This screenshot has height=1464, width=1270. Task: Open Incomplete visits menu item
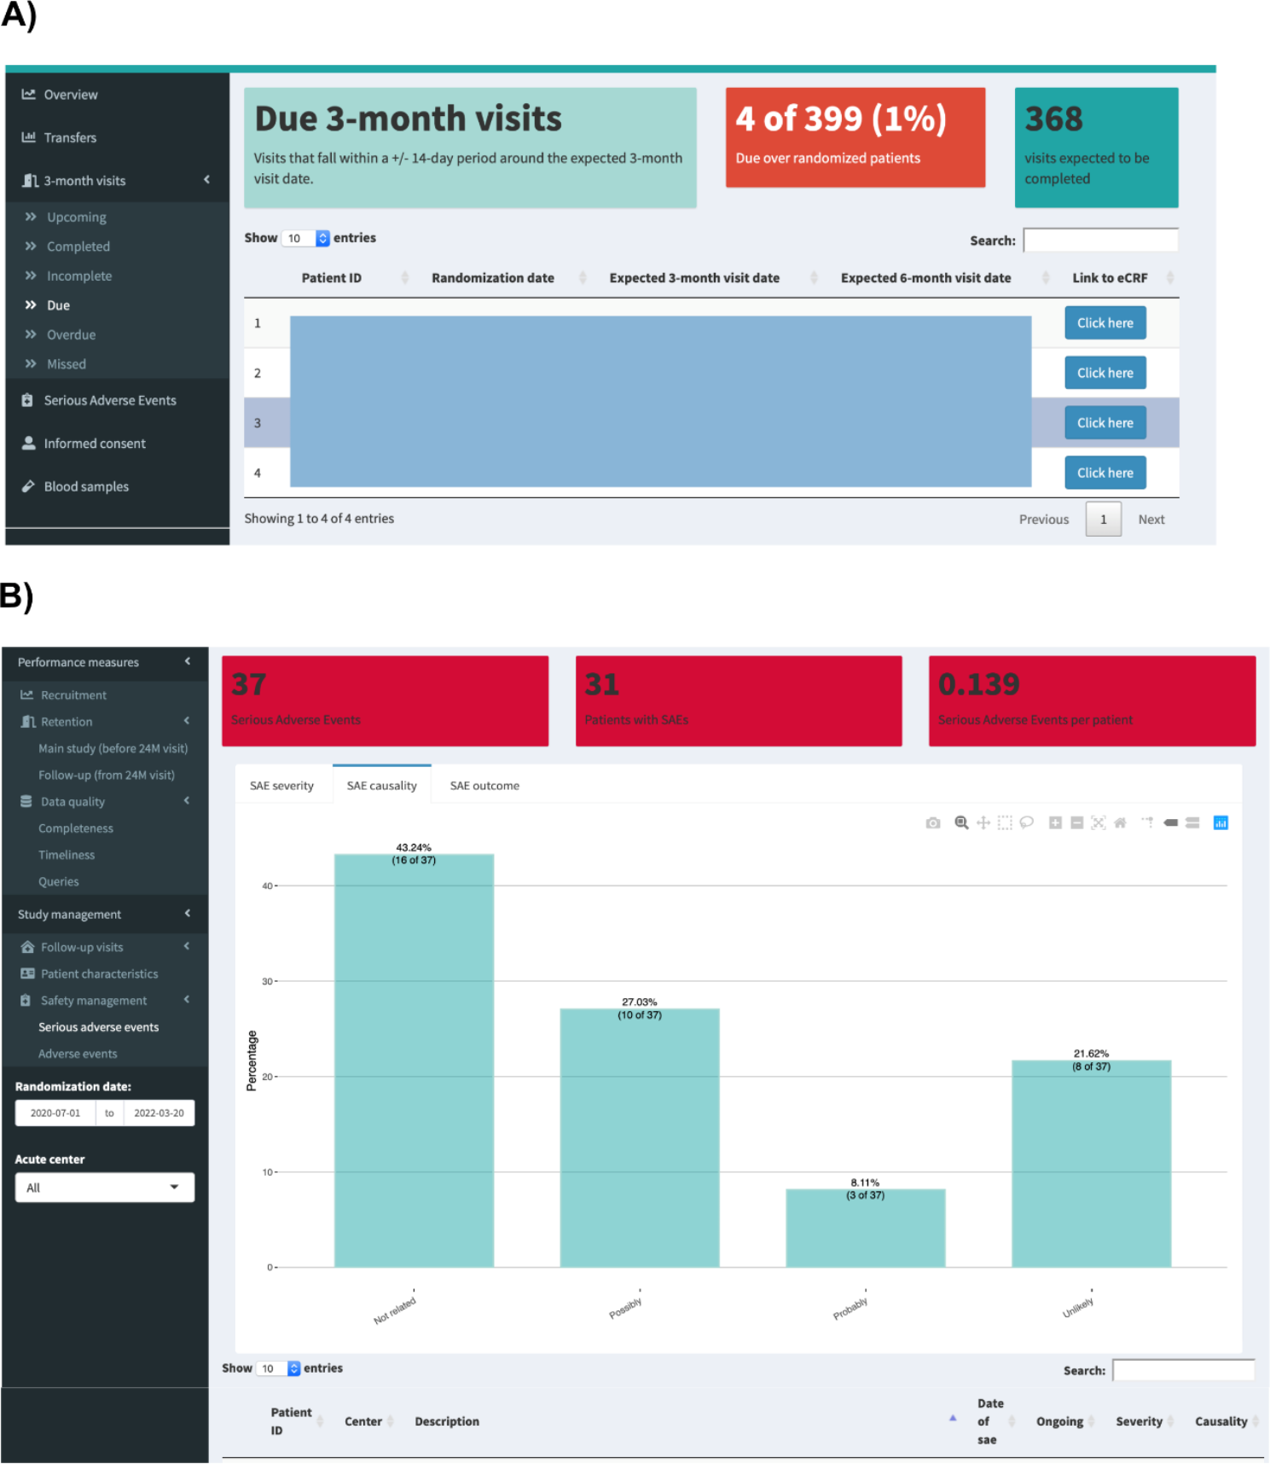point(79,276)
